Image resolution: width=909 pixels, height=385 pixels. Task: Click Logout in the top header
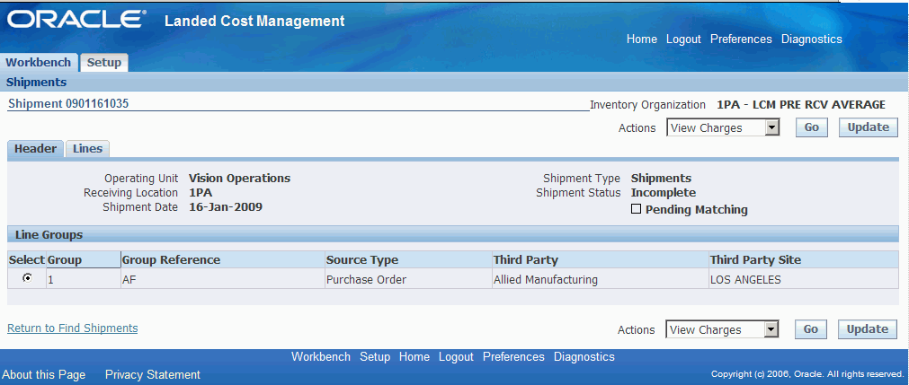click(683, 39)
